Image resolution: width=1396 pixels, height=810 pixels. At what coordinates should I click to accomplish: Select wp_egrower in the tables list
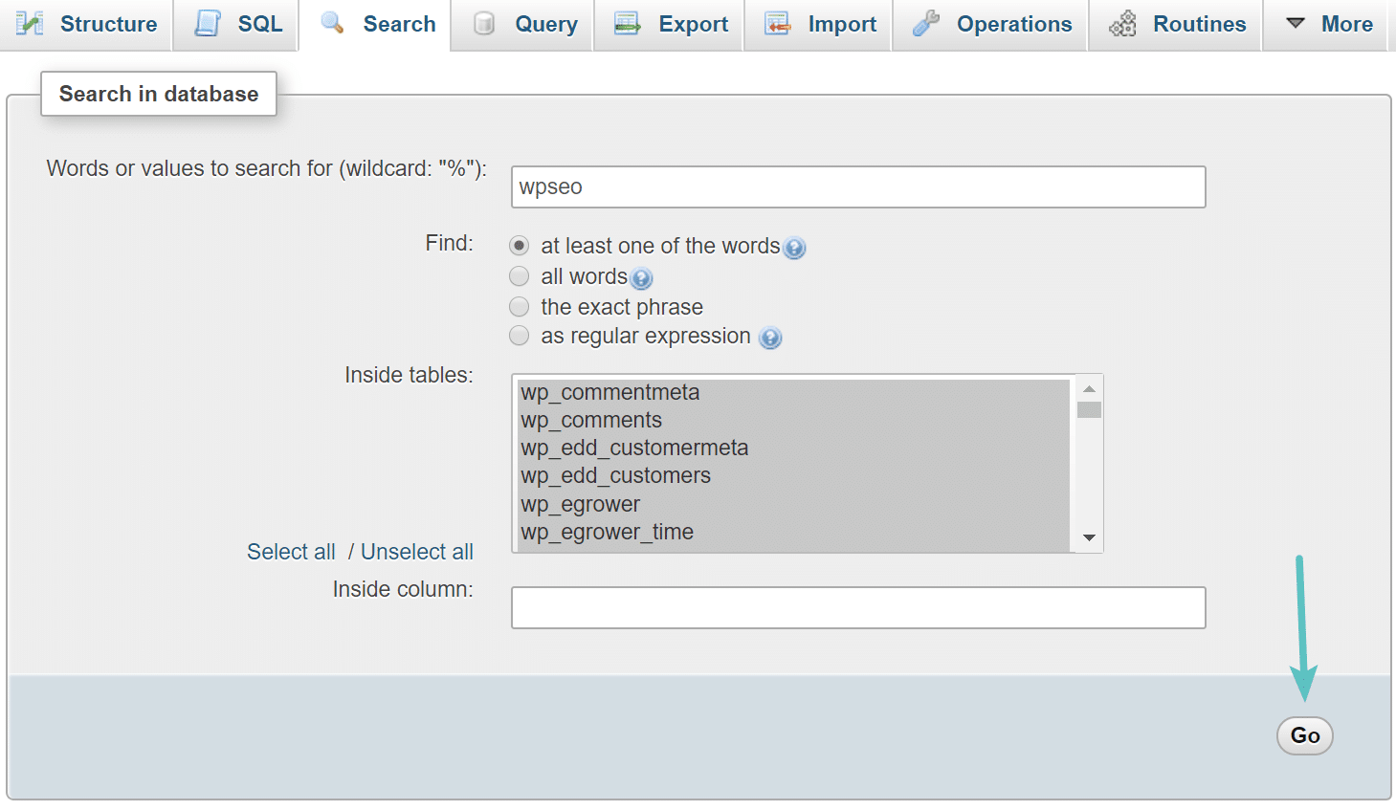(580, 504)
